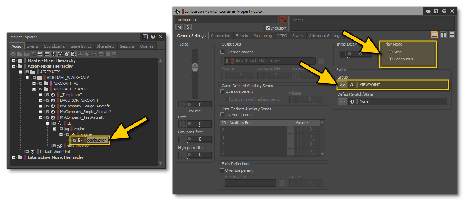The image size is (464, 201).
Task: Enable Override parent under Output Bus
Action: click(223, 52)
